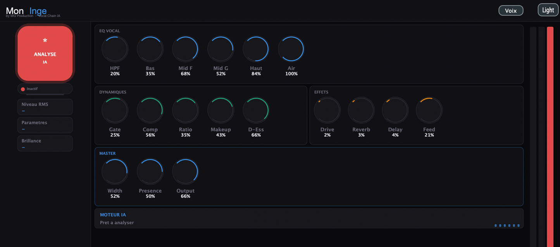The image size is (560, 247).
Task: Toggle the Light theme button
Action: tap(548, 10)
